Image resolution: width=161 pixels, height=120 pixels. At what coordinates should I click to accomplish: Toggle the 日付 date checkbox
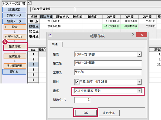[x=77, y=82]
